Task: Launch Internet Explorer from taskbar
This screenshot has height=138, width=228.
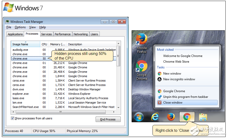Action: tap(155, 117)
